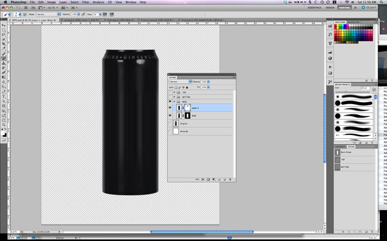
Task: Select the Eraser tool
Action: (4, 73)
